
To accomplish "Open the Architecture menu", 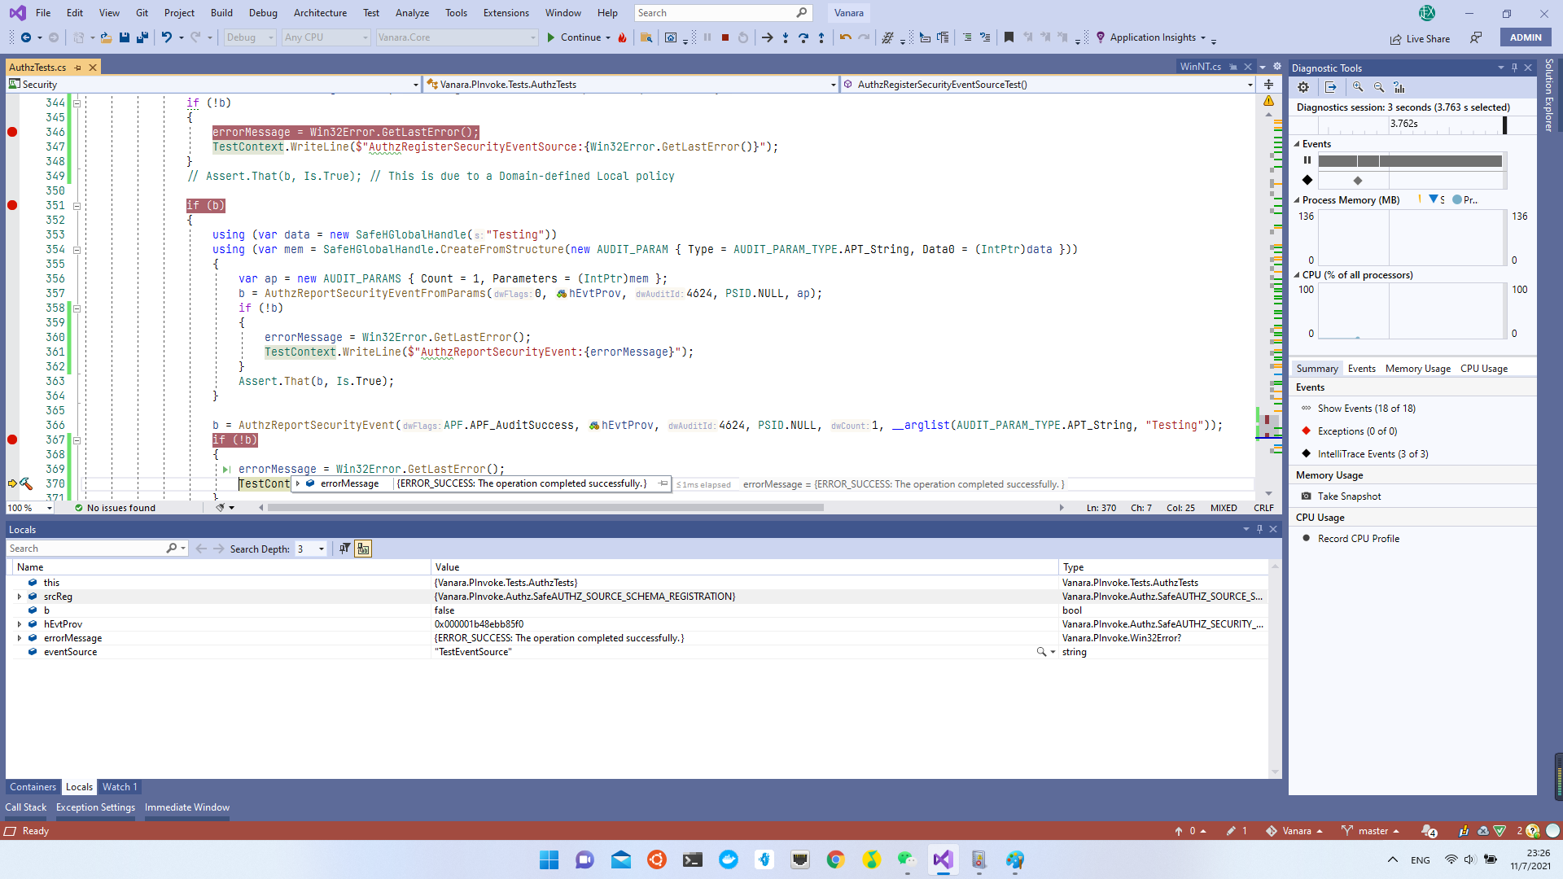I will 320,13.
